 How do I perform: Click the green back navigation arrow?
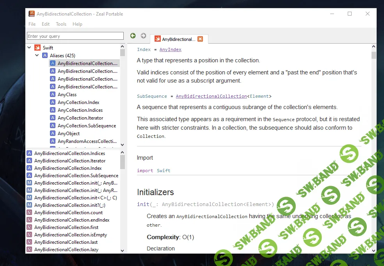click(133, 36)
